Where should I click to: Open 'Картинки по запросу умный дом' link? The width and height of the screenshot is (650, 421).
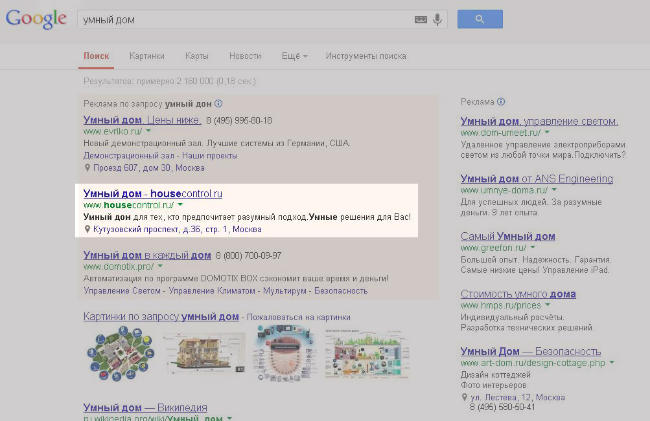(x=161, y=317)
